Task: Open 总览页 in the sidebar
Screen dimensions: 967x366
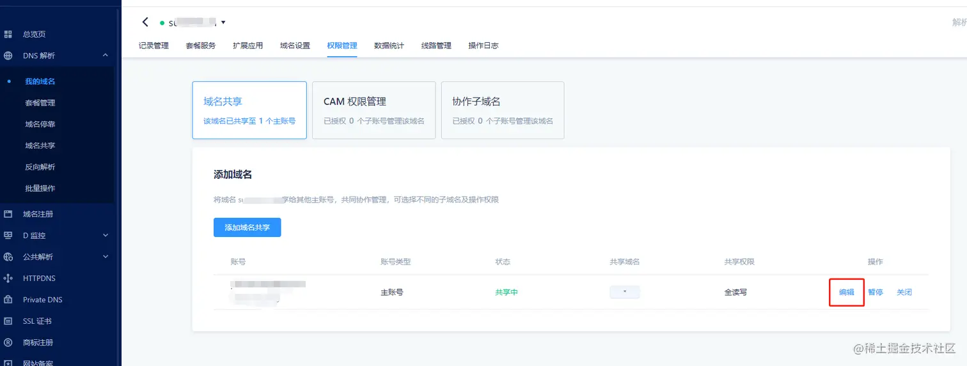Action: point(34,34)
